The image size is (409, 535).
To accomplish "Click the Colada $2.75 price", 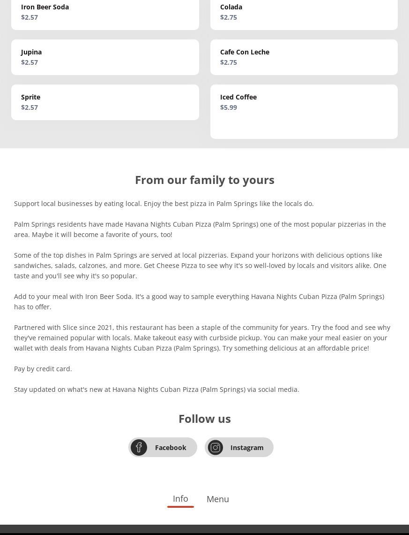I will click(x=229, y=17).
